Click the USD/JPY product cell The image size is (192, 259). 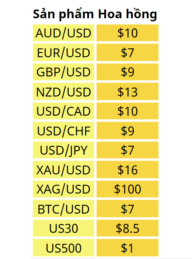63,150
